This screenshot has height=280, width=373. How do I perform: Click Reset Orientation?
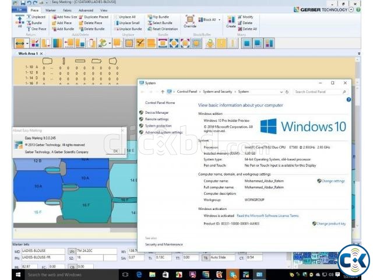coord(163,29)
